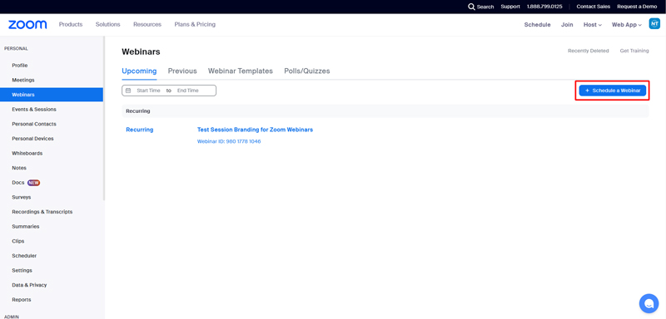Open Get Training link
Screen dimensions: 666x319
634,51
